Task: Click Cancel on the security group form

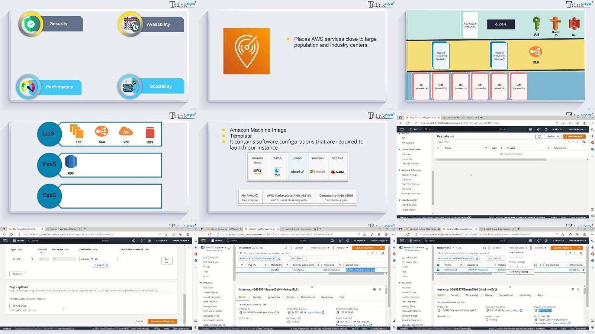Action: [139, 321]
